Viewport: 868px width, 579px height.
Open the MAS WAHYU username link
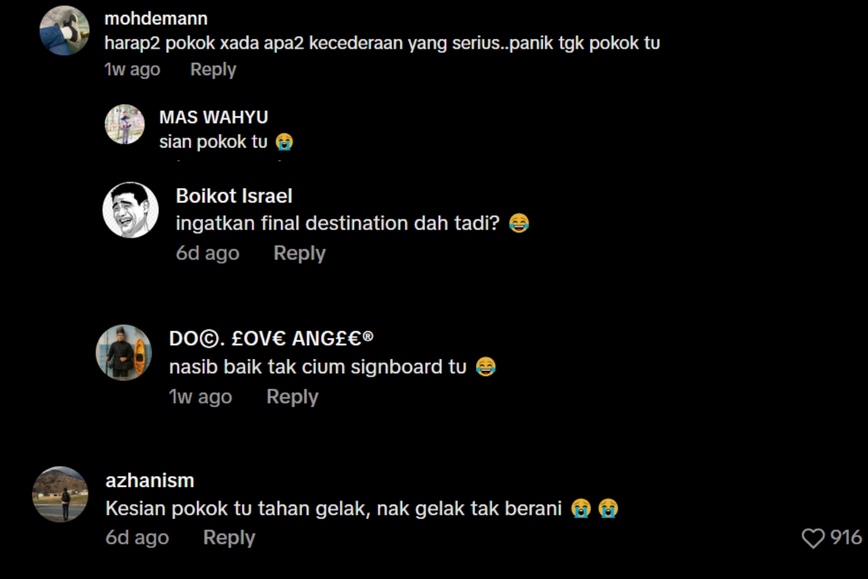click(213, 117)
